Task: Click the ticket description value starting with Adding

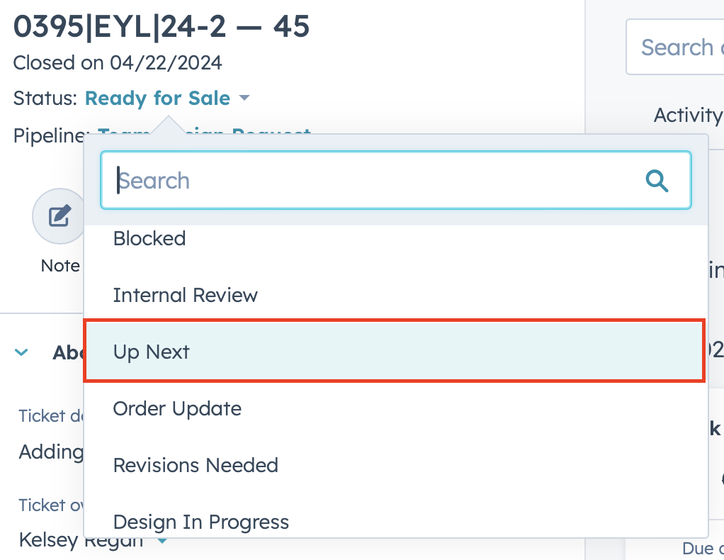Action: click(x=51, y=452)
